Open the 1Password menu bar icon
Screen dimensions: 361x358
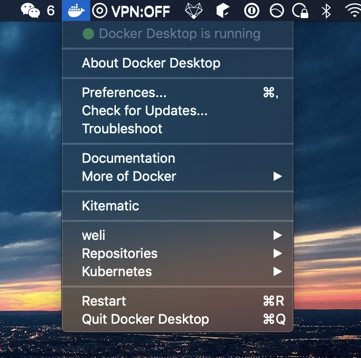tap(252, 10)
